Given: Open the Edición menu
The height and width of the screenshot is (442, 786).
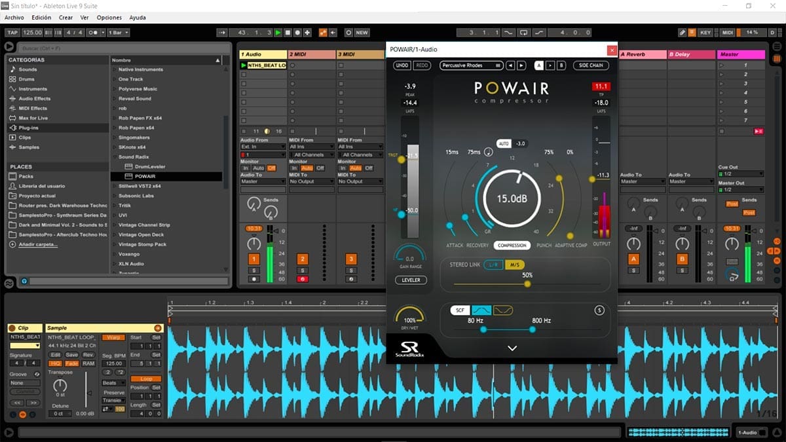Looking at the screenshot, I should [x=41, y=18].
